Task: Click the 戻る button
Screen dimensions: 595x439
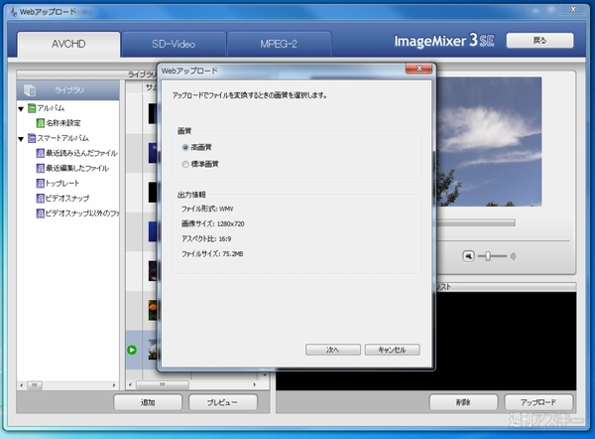Action: coord(539,41)
